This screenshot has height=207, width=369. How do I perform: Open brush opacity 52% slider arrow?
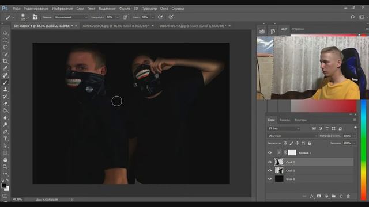click(x=118, y=17)
